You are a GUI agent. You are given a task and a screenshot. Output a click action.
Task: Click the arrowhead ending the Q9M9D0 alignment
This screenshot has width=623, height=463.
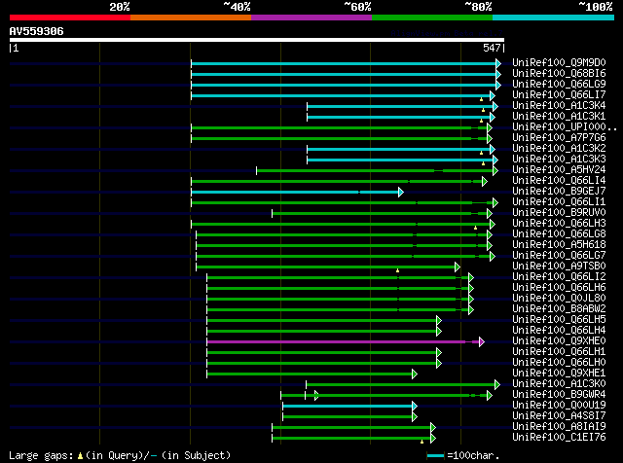(498, 63)
